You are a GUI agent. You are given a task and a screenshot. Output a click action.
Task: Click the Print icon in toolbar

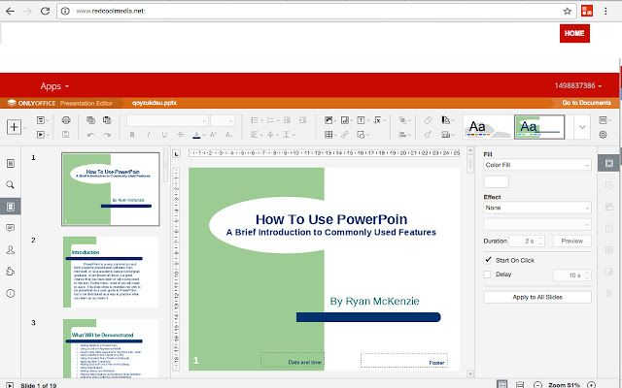[x=66, y=119]
